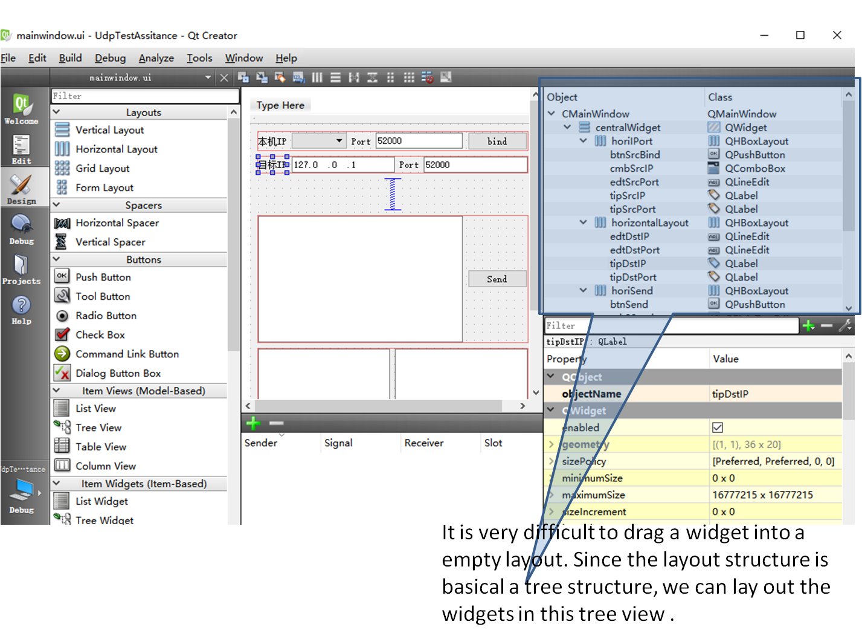Click the form editor horizontal scrollbar
Image resolution: width=862 pixels, height=633 pixels.
pyautogui.click(x=378, y=406)
